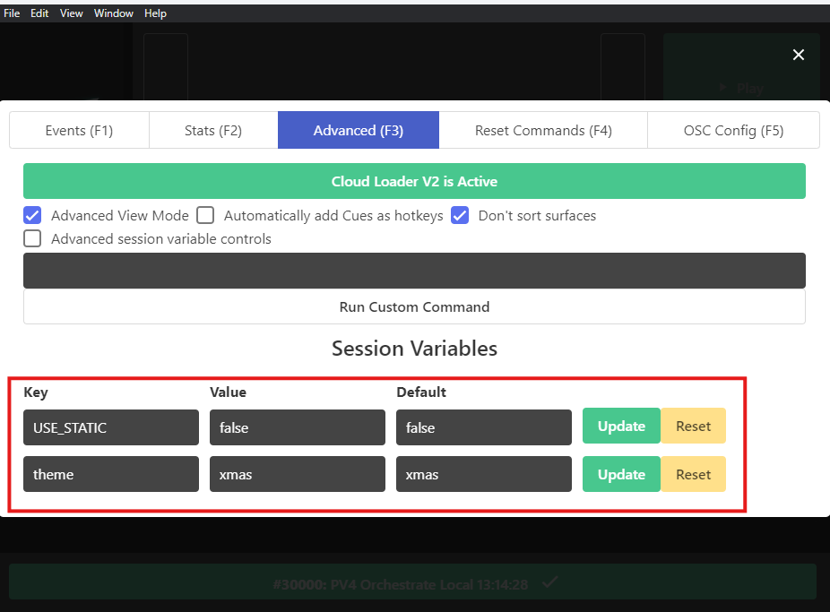Switch to the Events (F1) tab

(x=80, y=130)
